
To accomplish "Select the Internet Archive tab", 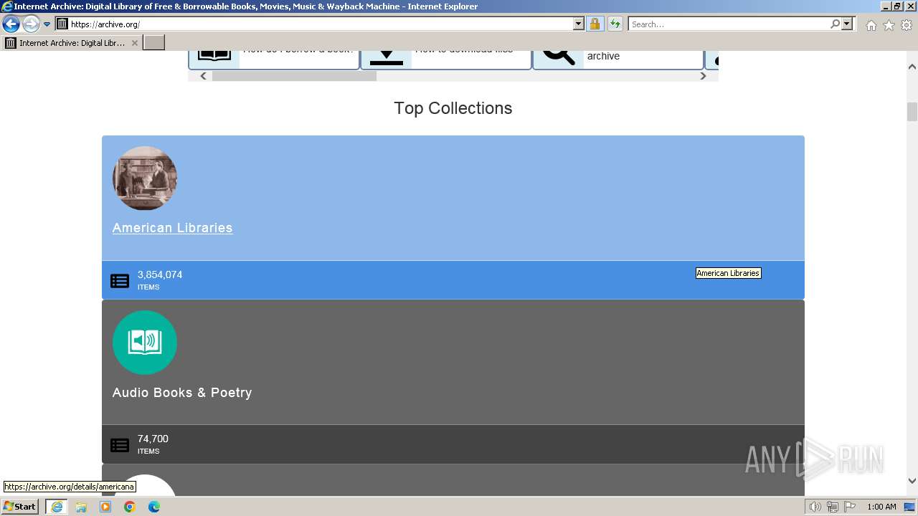I will point(72,43).
